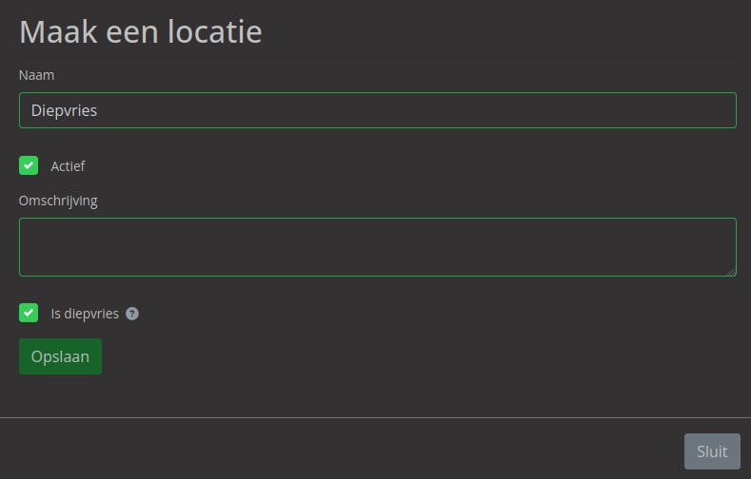Click the checkmark icon next to Is diepvries
751x479 pixels.
[x=29, y=313]
